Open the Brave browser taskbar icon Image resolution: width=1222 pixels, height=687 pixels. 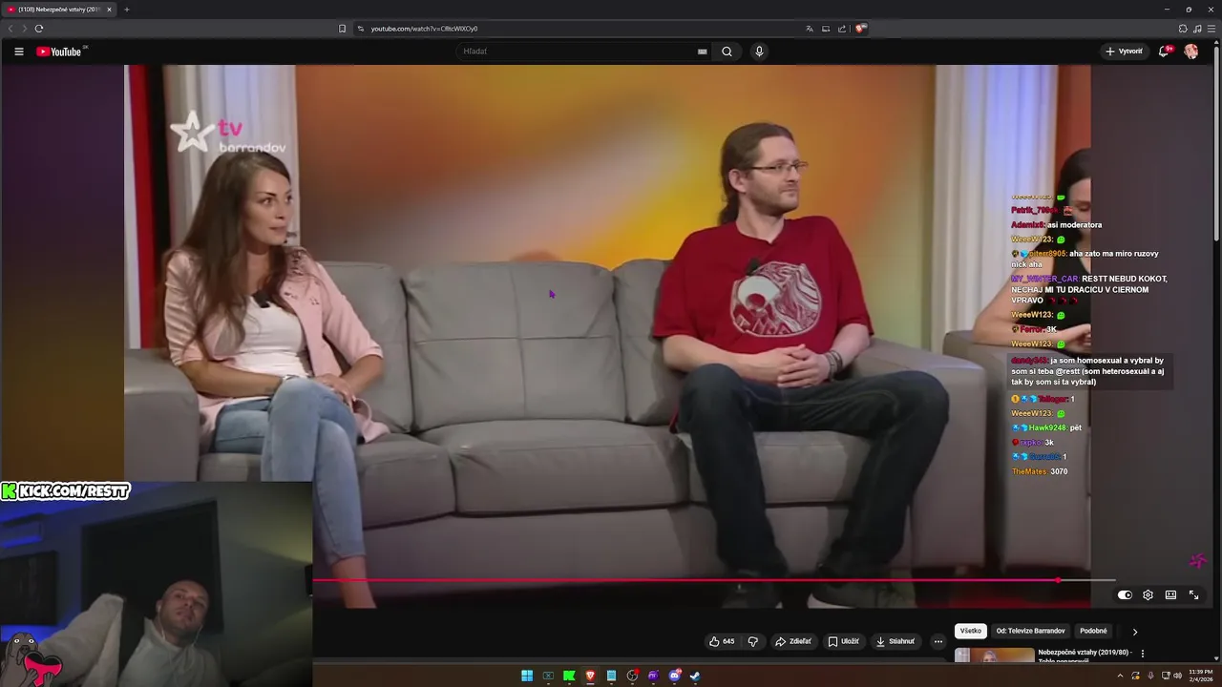click(x=590, y=676)
